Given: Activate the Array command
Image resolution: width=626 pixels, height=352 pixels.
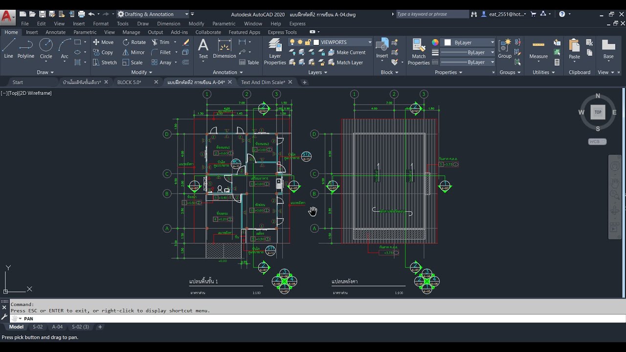Looking at the screenshot, I should coord(161,63).
